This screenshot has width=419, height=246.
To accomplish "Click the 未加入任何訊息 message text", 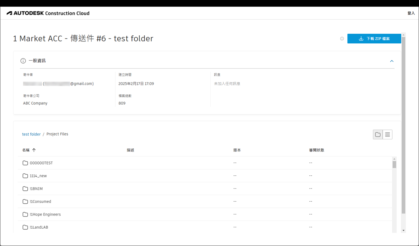I will click(227, 83).
